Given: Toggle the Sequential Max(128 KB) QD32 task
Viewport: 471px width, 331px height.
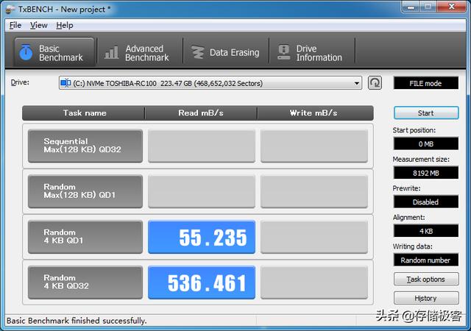Looking at the screenshot, I should click(x=85, y=146).
